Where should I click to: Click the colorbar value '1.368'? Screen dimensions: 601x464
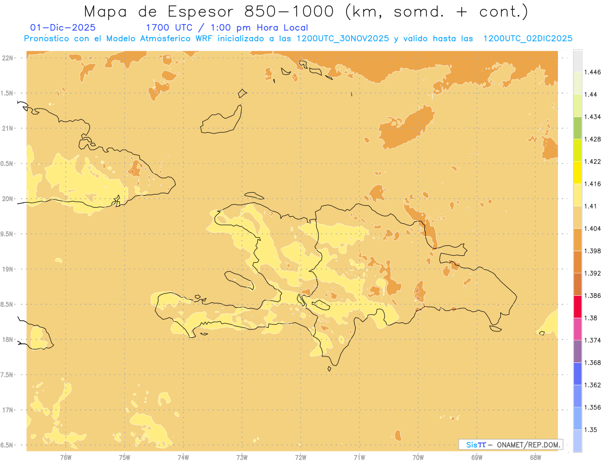click(592, 362)
